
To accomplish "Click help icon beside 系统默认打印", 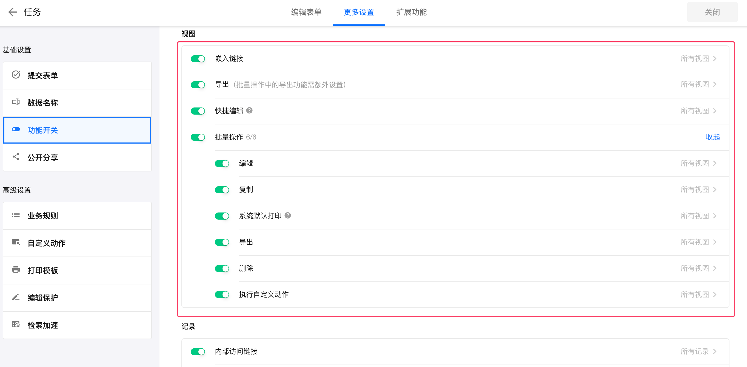I will (288, 215).
